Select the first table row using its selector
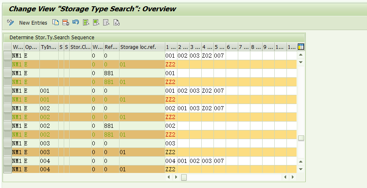Viewport: 367px width, 188px height. tap(7, 56)
